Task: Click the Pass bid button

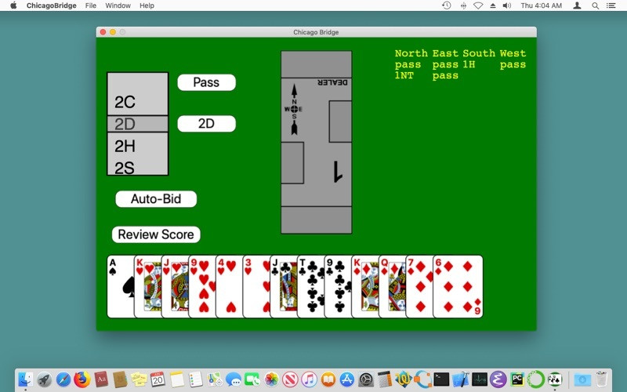Action: pyautogui.click(x=206, y=82)
